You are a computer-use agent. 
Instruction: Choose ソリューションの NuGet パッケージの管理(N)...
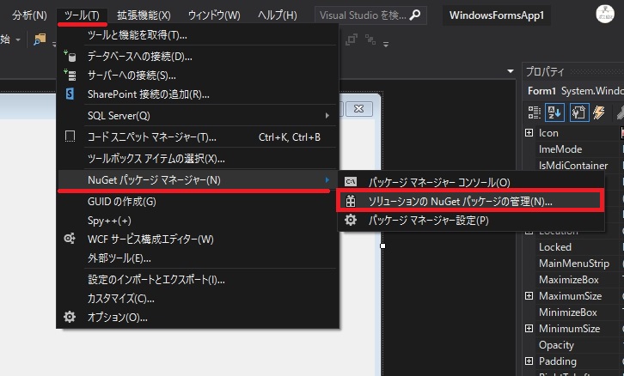tap(471, 202)
